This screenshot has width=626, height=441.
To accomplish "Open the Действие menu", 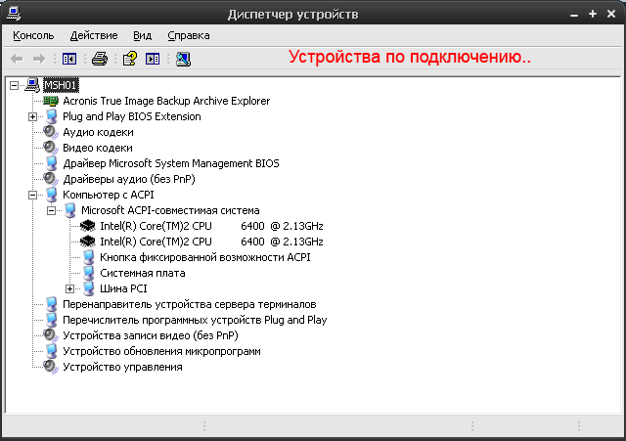I will [94, 35].
